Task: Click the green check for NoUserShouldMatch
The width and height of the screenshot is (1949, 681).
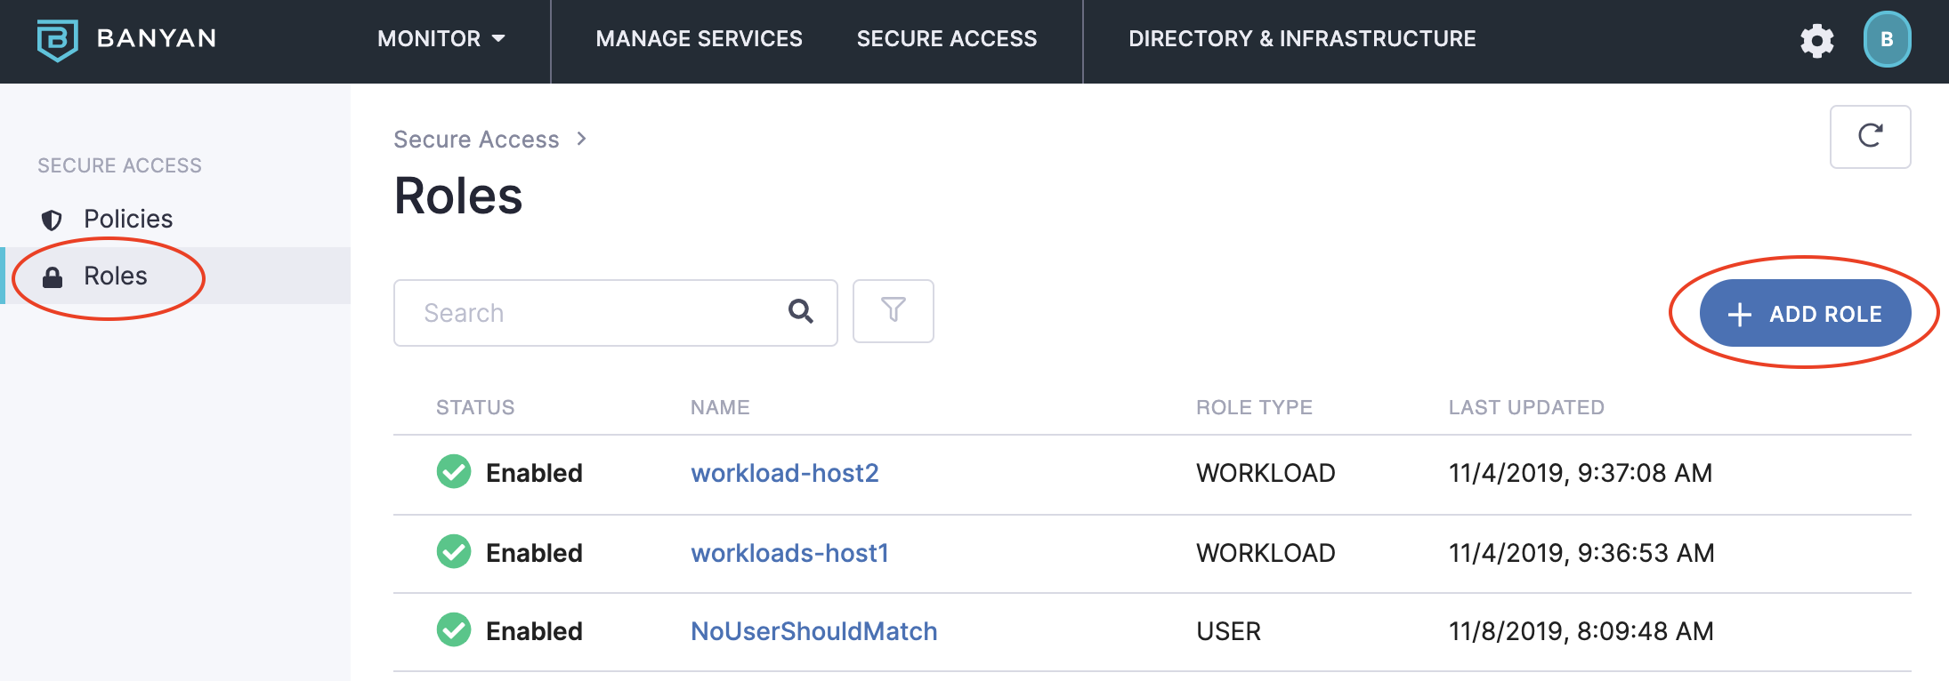Action: pyautogui.click(x=454, y=630)
